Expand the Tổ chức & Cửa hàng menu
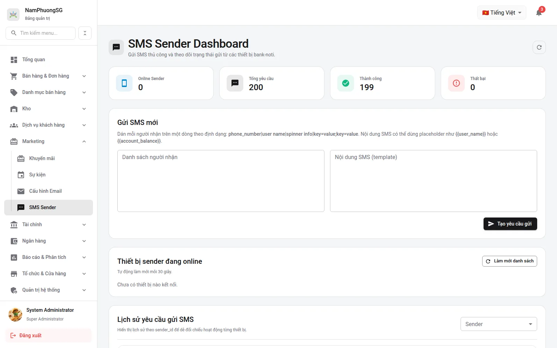Viewport: 557px width, 348px height. [x=48, y=274]
